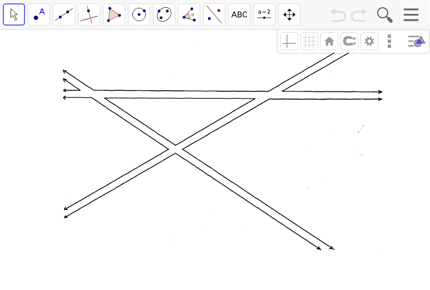Toggle the style bar button
This screenshot has width=430, height=290.
click(x=417, y=41)
